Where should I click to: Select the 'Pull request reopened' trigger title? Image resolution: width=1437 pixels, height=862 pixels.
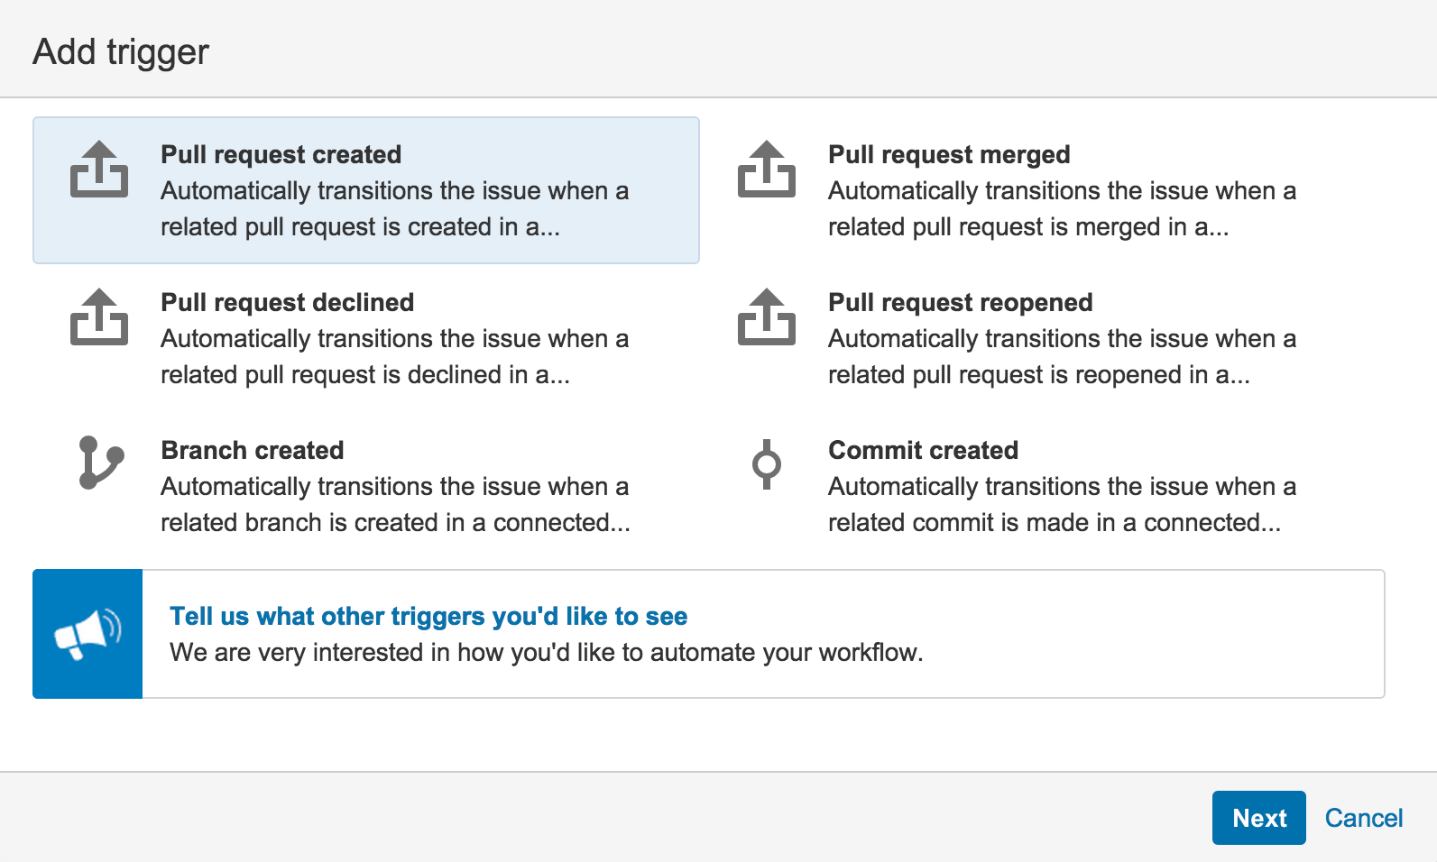click(x=960, y=302)
